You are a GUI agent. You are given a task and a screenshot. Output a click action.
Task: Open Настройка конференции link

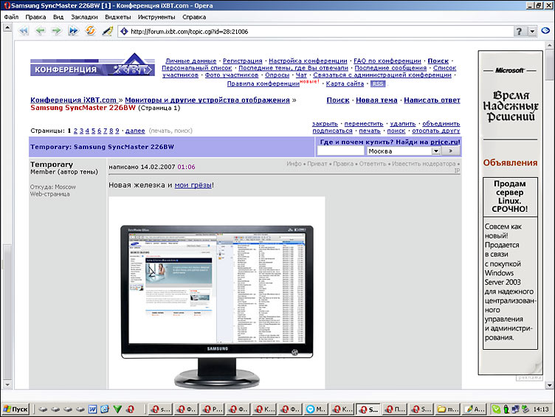[x=308, y=61]
